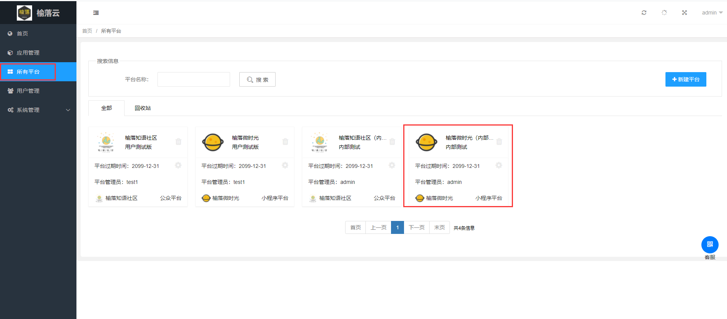The width and height of the screenshot is (727, 319).
Task: Open the 榆落微时光（内部... platform title
Action: 469,138
